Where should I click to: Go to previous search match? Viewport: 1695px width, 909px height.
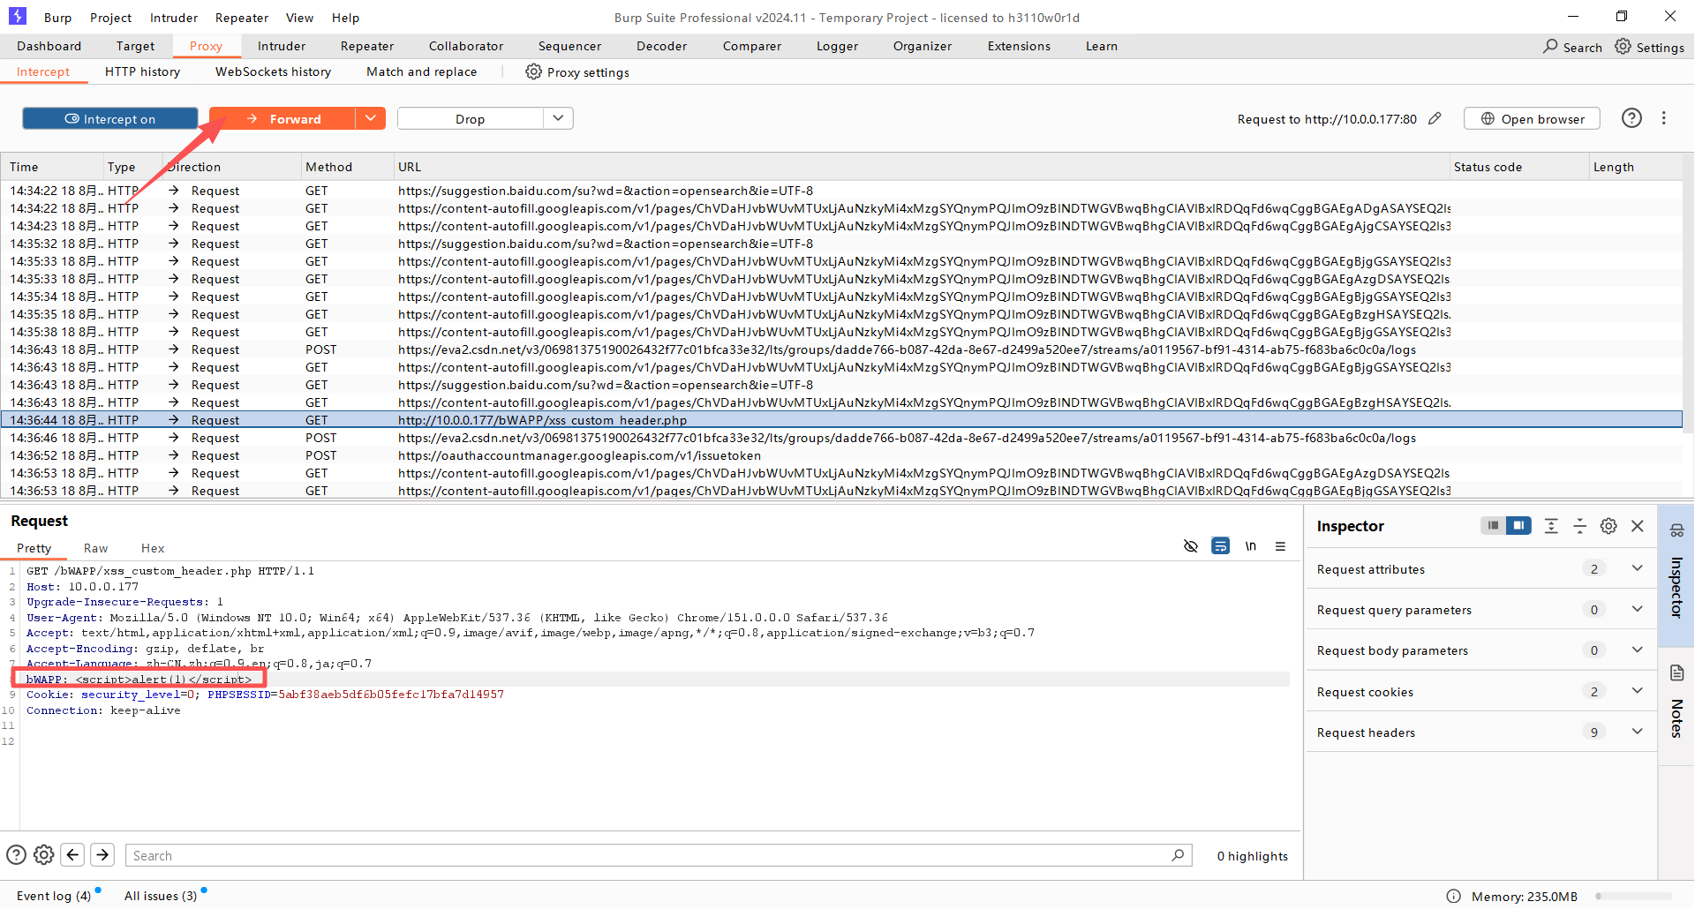73,854
